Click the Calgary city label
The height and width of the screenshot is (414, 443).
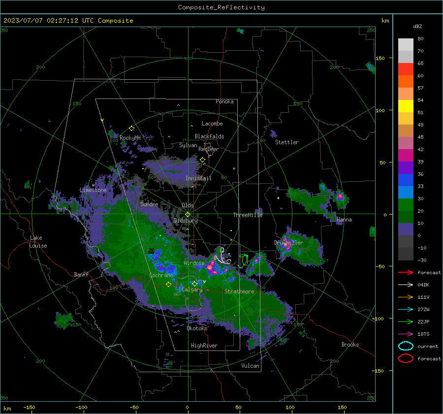(192, 289)
